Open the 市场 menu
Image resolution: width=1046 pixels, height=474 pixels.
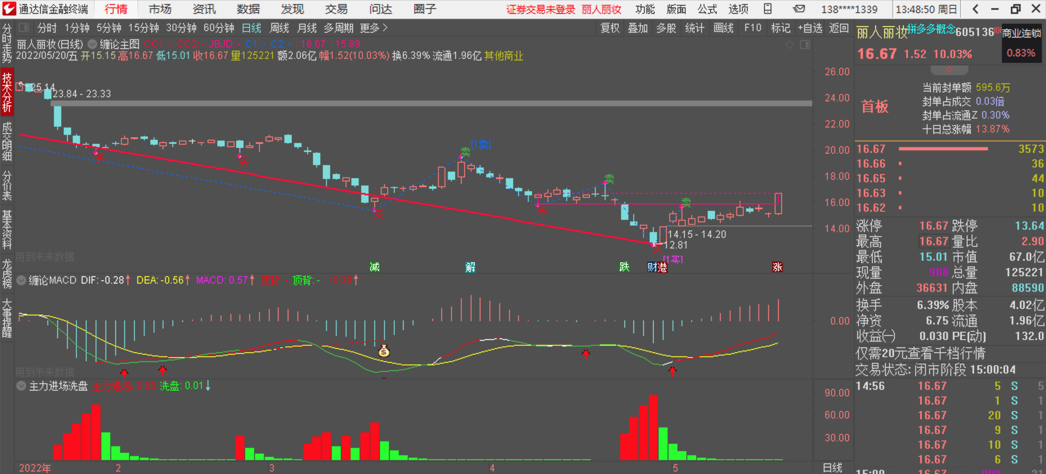(x=160, y=9)
